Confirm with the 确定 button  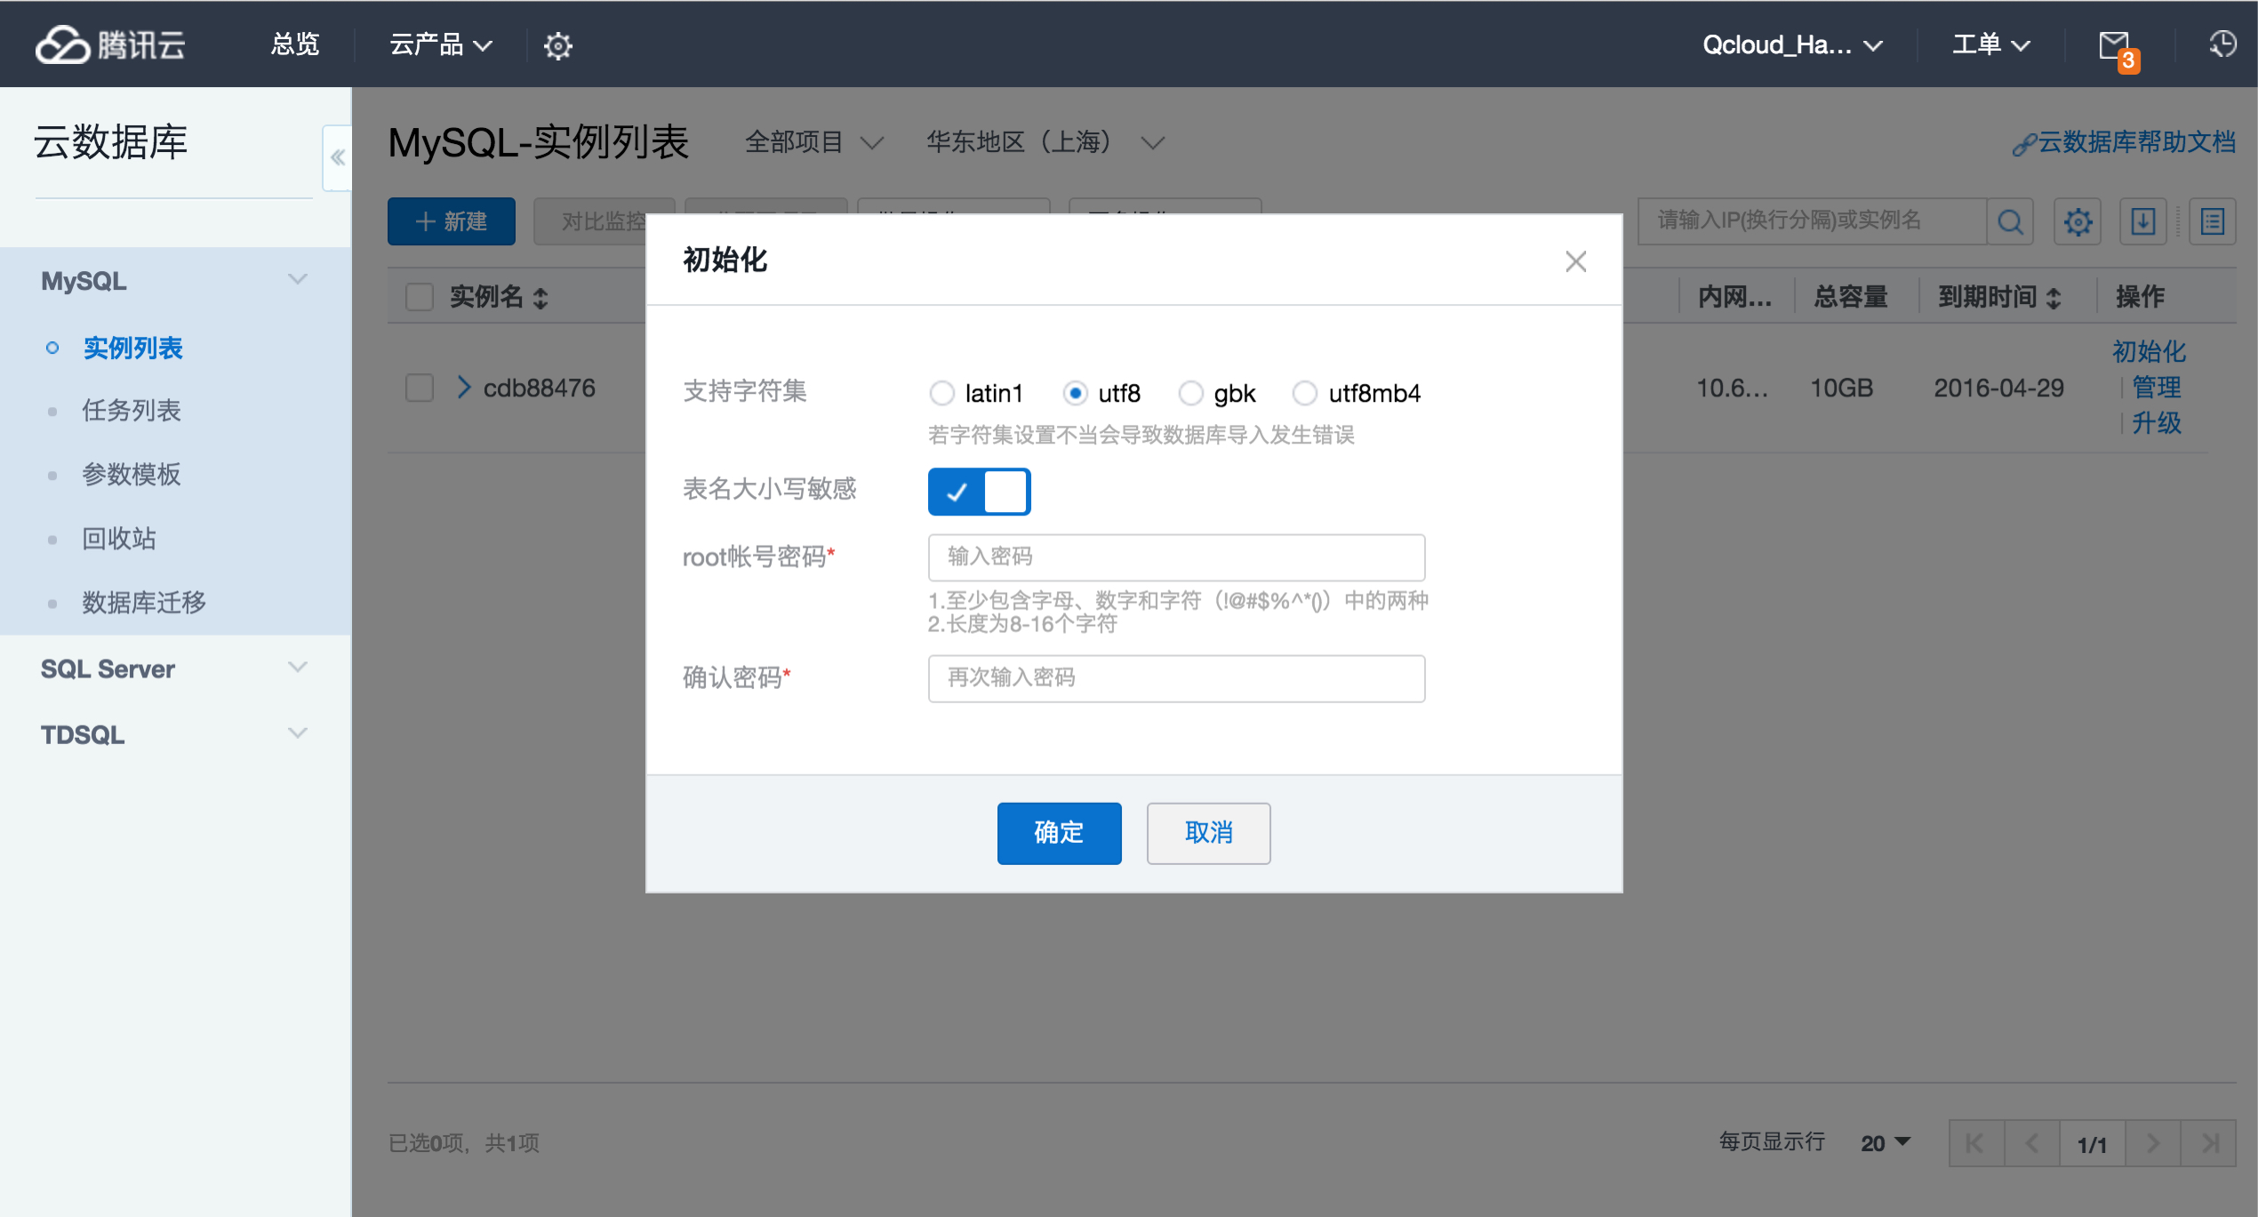tap(1059, 833)
